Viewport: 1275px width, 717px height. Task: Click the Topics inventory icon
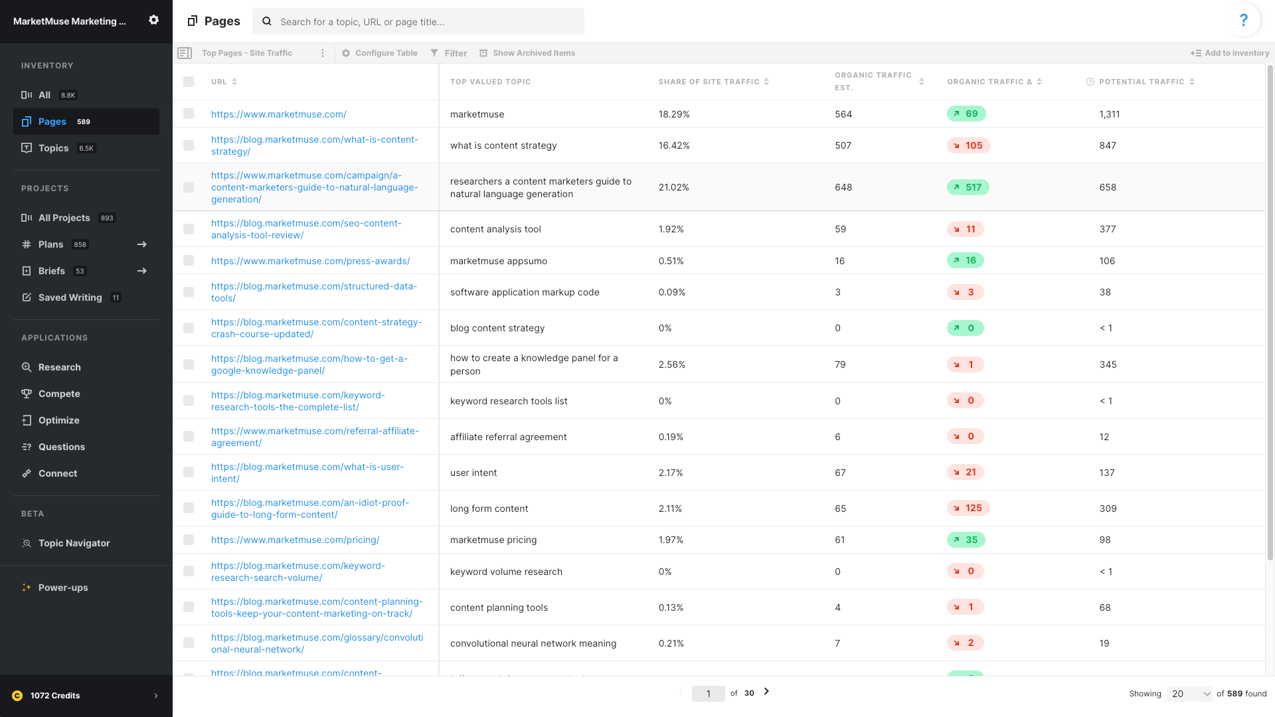tap(27, 148)
